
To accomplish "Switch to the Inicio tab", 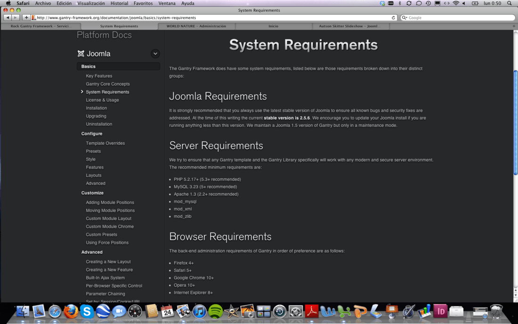I will click(x=273, y=26).
